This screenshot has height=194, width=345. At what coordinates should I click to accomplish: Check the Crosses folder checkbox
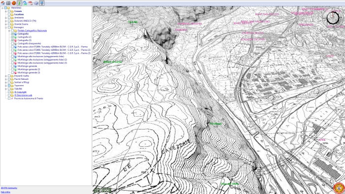coord(9,11)
